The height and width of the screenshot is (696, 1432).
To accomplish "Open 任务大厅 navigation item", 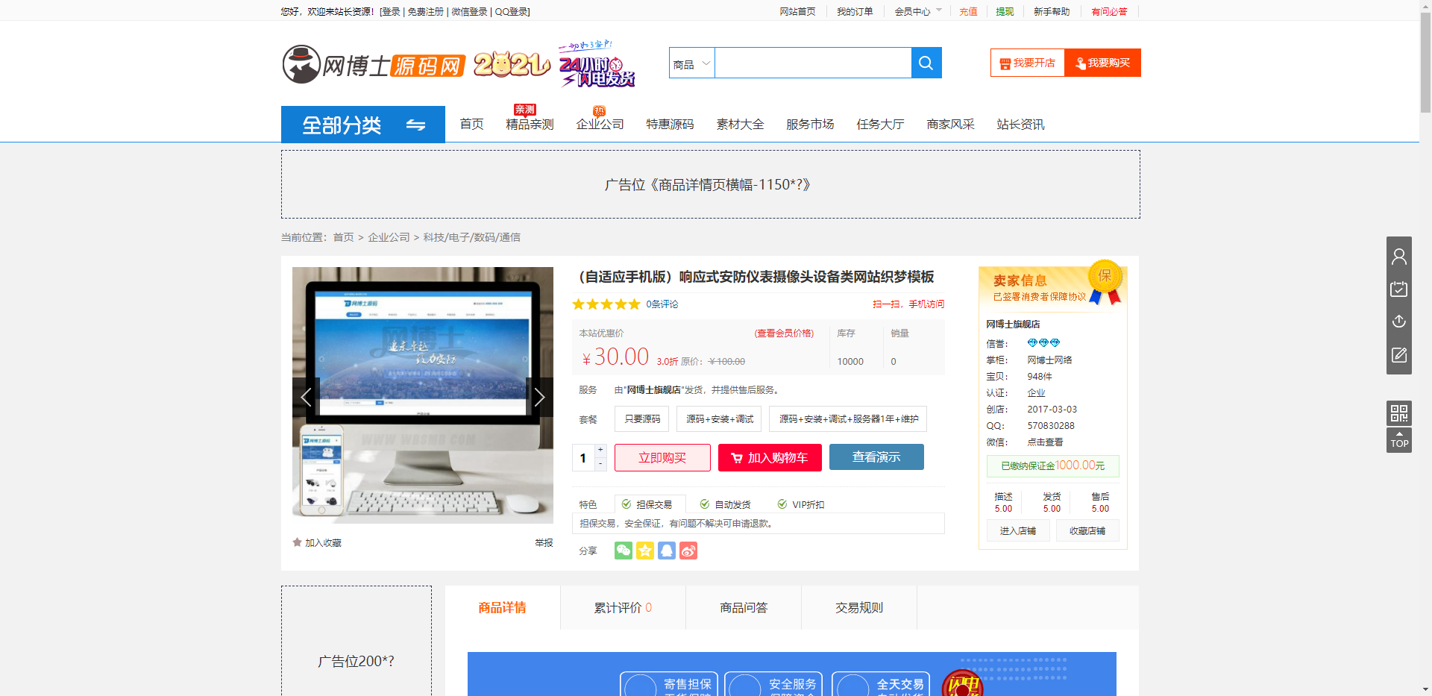I will click(x=880, y=125).
